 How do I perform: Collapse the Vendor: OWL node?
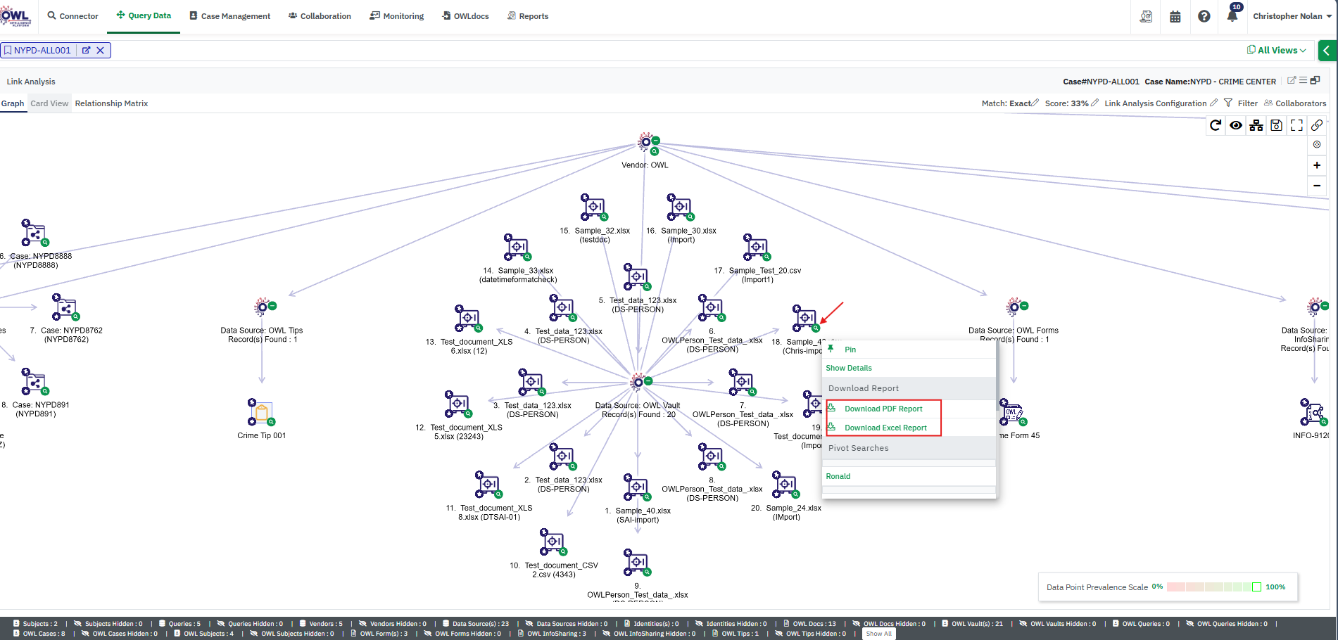tap(656, 141)
